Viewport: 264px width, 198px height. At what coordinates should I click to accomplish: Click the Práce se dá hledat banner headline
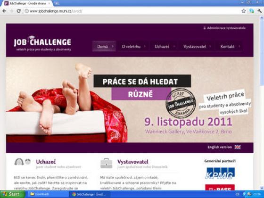[x=142, y=81]
